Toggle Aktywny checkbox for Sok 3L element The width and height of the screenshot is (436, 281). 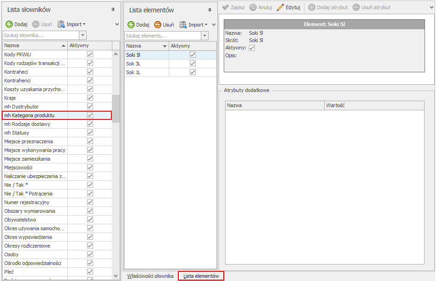click(x=193, y=64)
